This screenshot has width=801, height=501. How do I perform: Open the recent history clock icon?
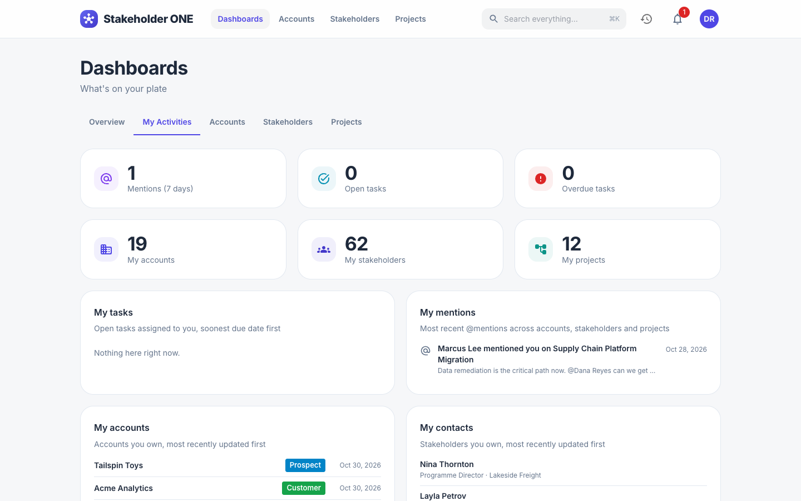646,19
